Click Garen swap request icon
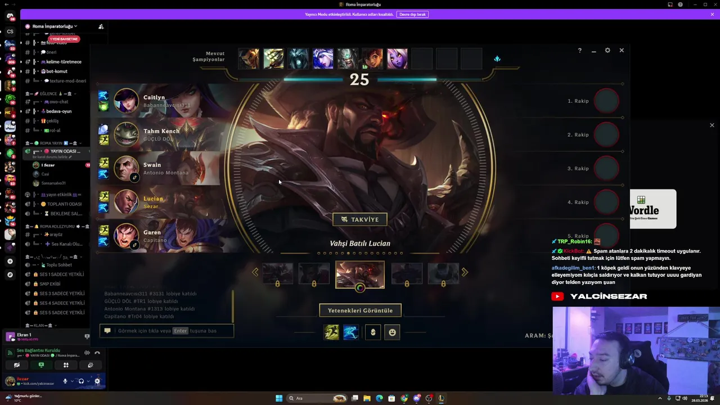Screen dimensions: 720x405 134,245
